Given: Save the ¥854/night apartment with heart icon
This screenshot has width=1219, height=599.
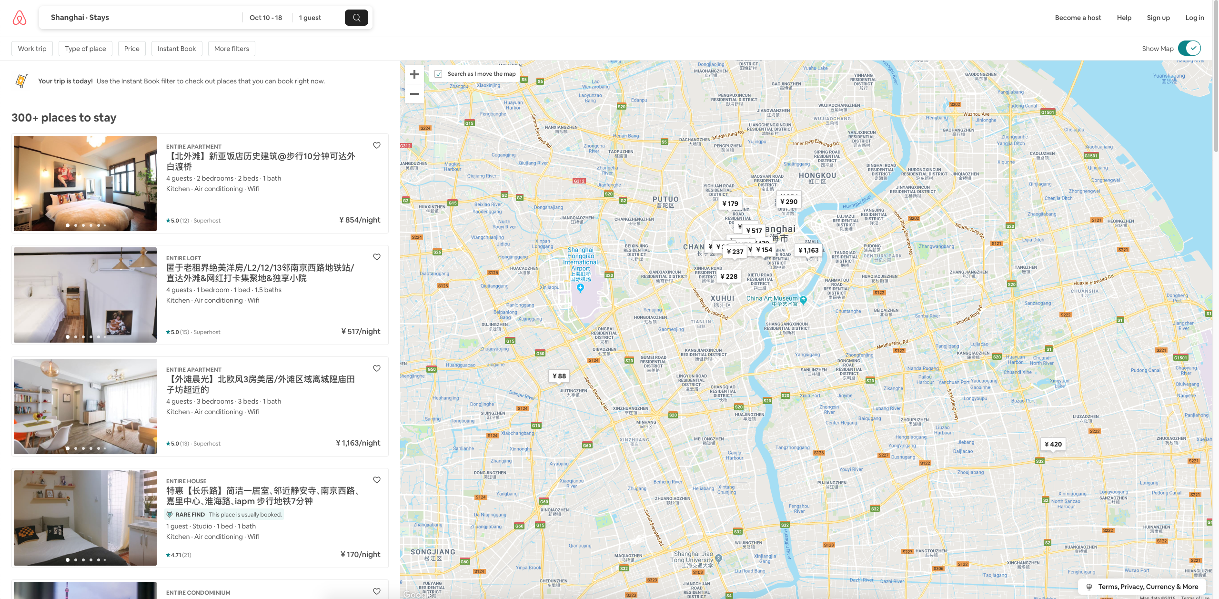Looking at the screenshot, I should click(x=377, y=145).
